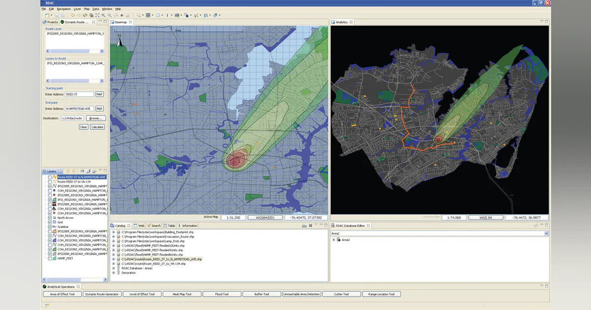The image size is (591, 310).
Task: Expand Evacuation_Route.shp in Catalog
Action: tap(113, 236)
